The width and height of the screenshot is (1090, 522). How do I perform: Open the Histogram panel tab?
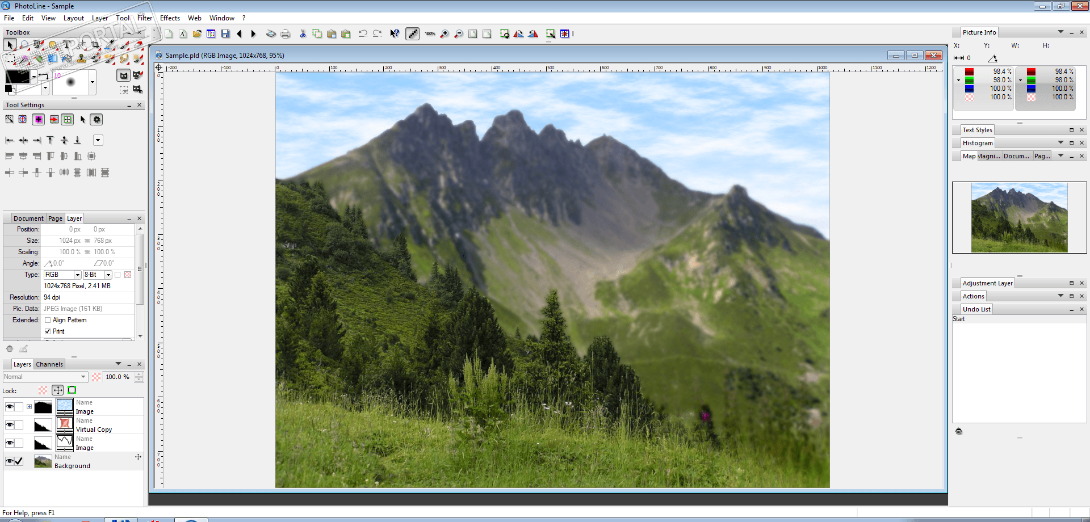coord(978,143)
